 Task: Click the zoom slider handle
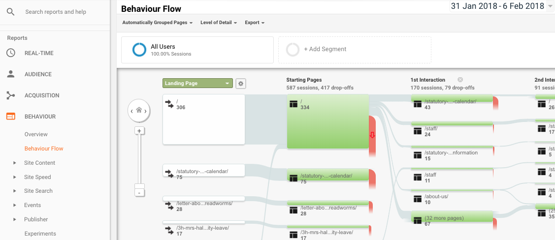pyautogui.click(x=139, y=186)
